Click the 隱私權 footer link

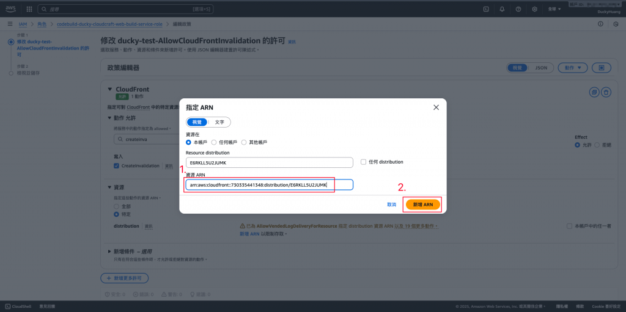click(562, 307)
